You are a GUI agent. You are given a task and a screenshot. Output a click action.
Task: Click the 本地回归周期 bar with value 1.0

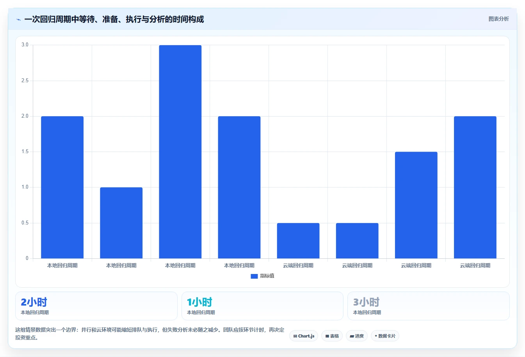121,223
